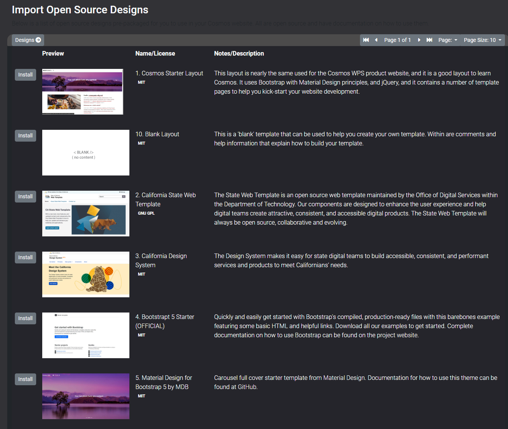Click the MIT label under California Design System
This screenshot has height=429, width=508.
point(142,274)
